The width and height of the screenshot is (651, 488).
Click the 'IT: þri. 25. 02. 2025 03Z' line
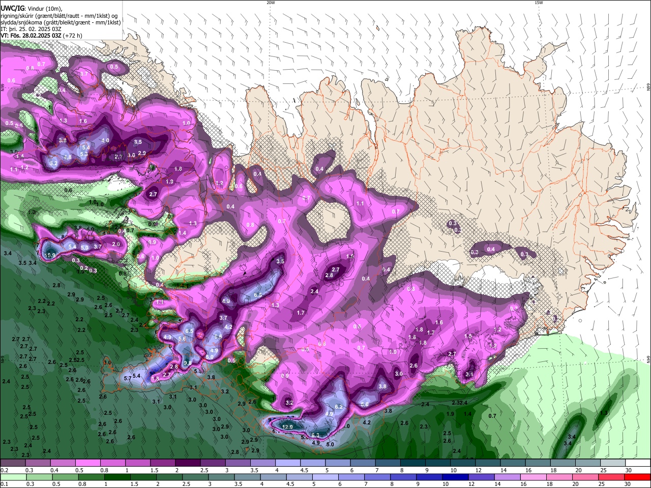tap(31, 29)
